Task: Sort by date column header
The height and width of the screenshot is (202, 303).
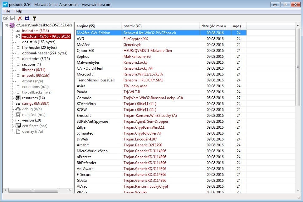Action: tap(215, 26)
